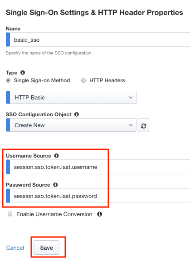
Task: Click the Enable Username Conversion info icon
Action: click(100, 214)
